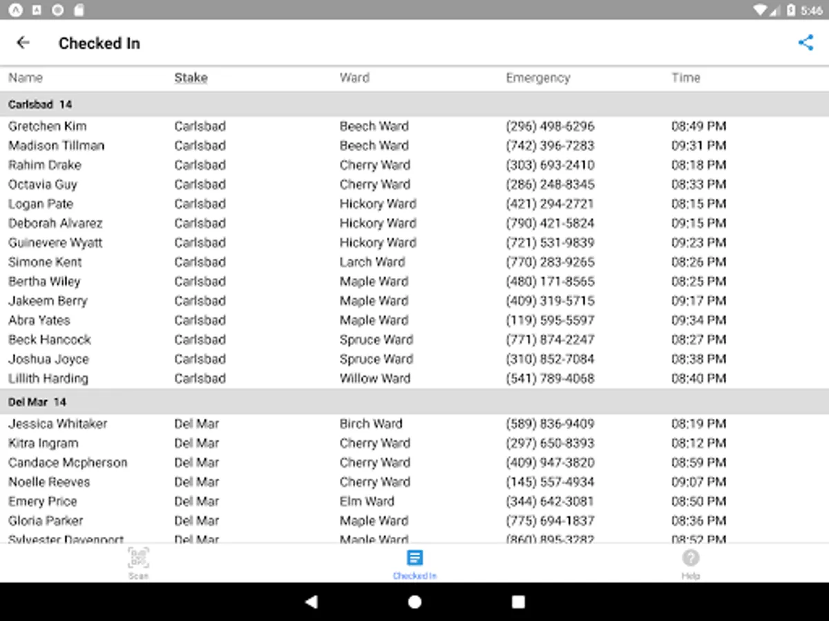Select Lillith Harding name

(48, 377)
